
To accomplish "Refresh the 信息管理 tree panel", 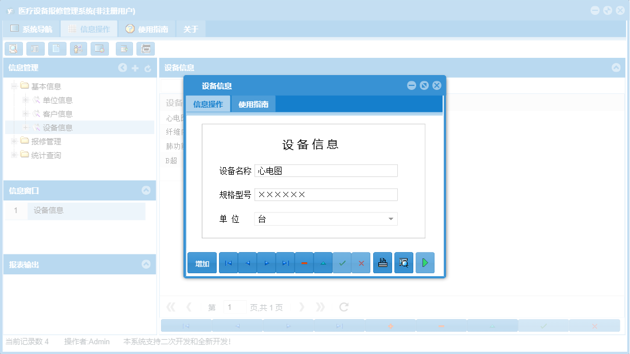I will (147, 68).
